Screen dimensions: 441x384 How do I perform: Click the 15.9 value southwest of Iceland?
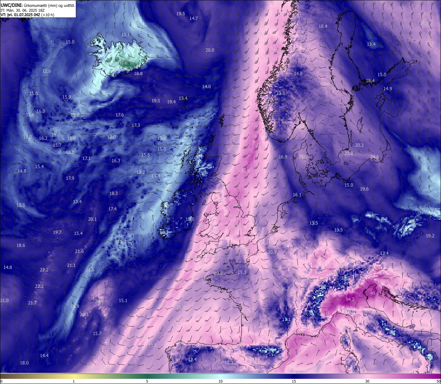point(66,97)
